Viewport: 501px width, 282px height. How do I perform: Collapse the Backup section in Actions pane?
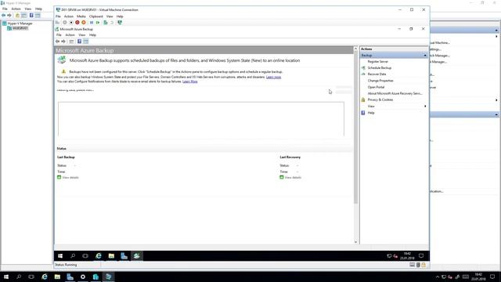click(425, 56)
